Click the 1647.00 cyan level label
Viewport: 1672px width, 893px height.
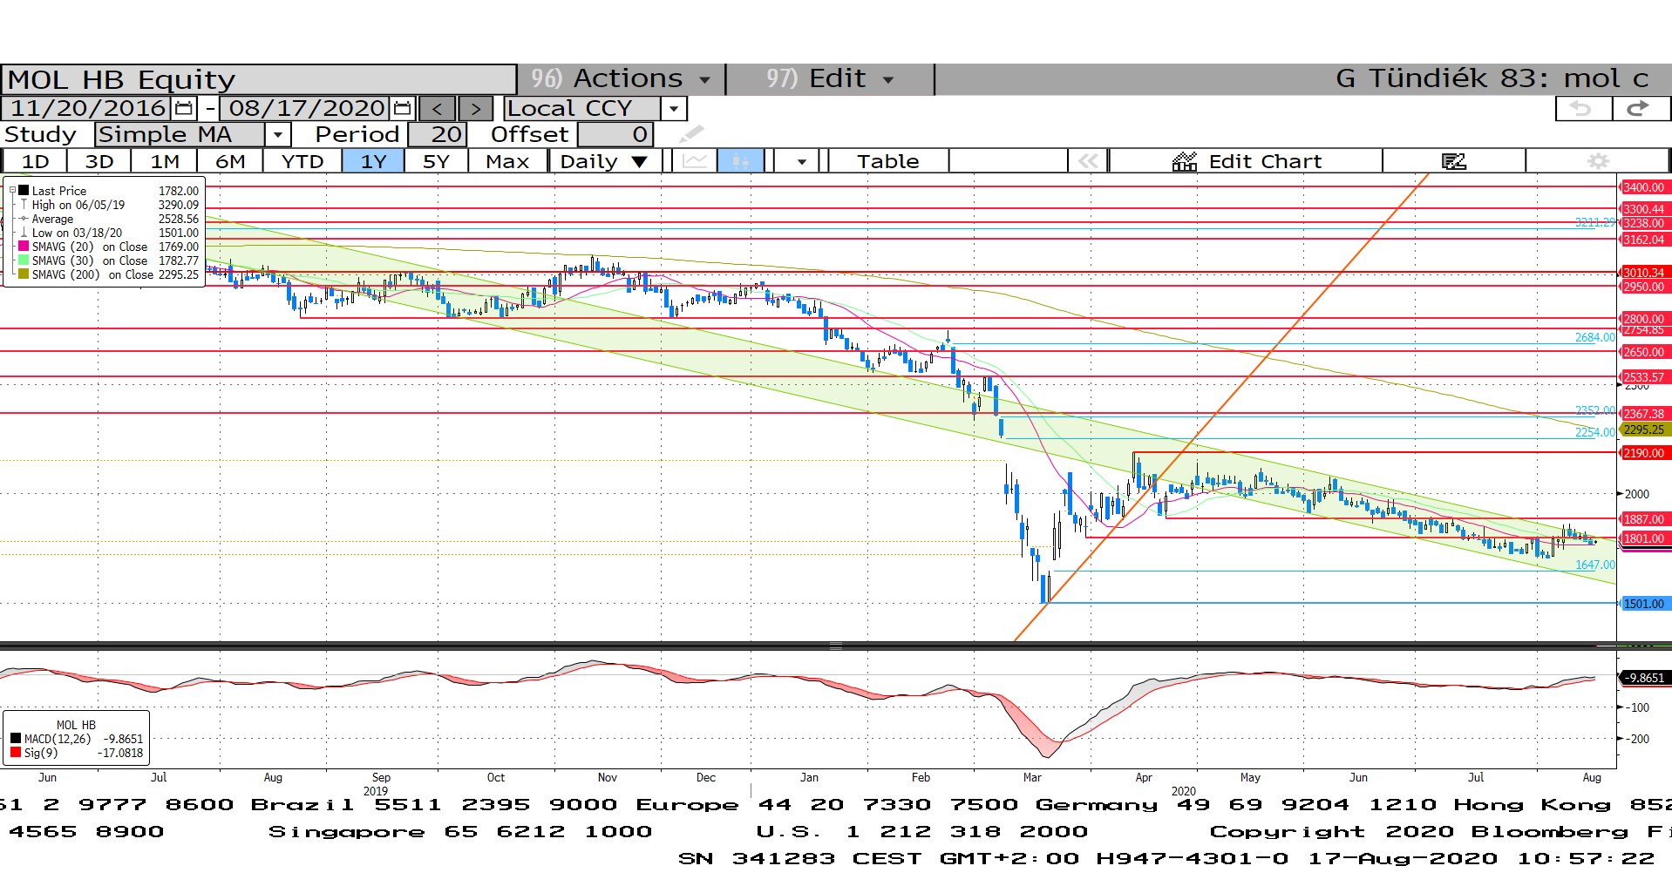[1594, 565]
